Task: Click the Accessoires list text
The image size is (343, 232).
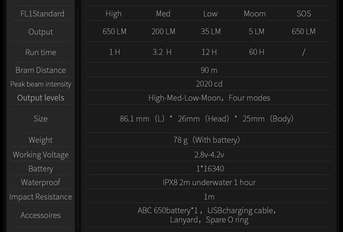Action: pyautogui.click(x=207, y=215)
